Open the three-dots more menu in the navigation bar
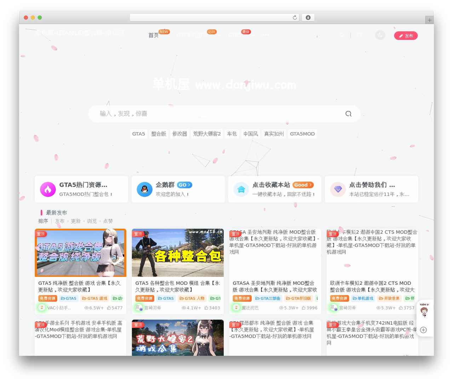The height and width of the screenshot is (383, 453). (x=266, y=35)
